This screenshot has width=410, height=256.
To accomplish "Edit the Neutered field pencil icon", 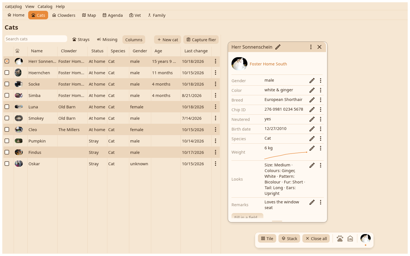I will [x=312, y=119].
